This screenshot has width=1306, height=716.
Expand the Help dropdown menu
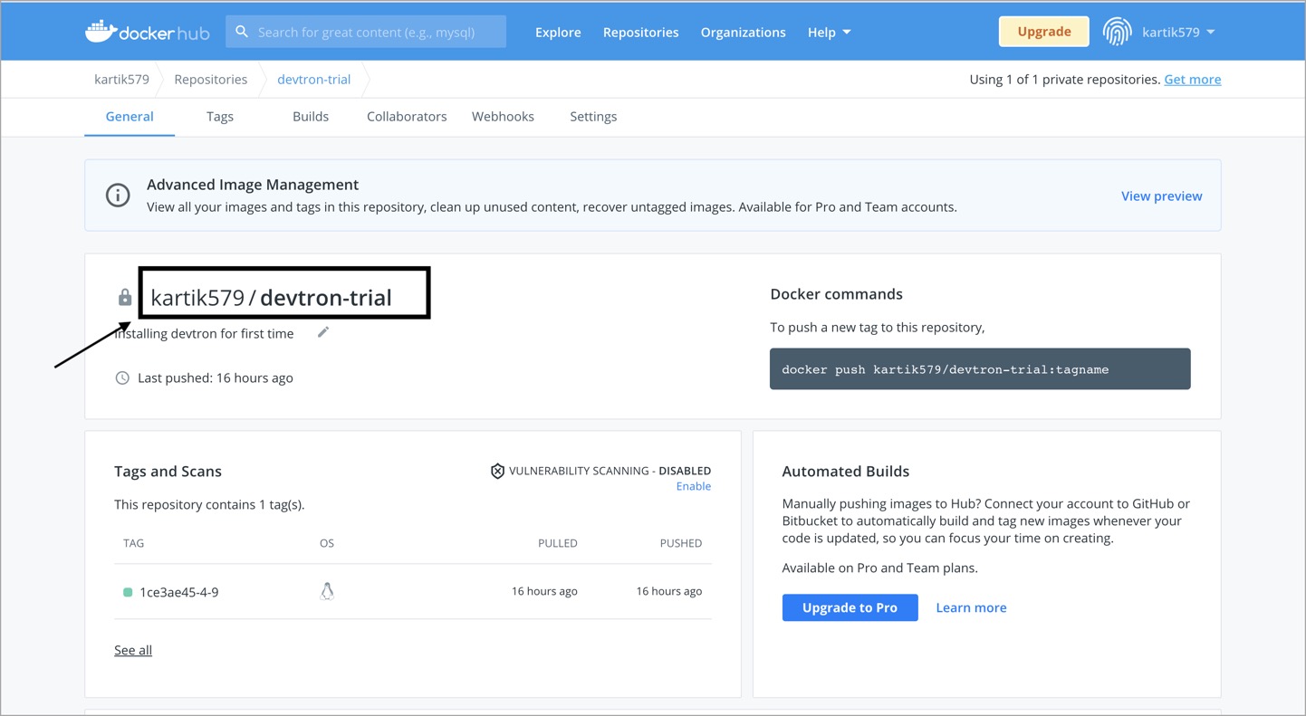pos(829,32)
